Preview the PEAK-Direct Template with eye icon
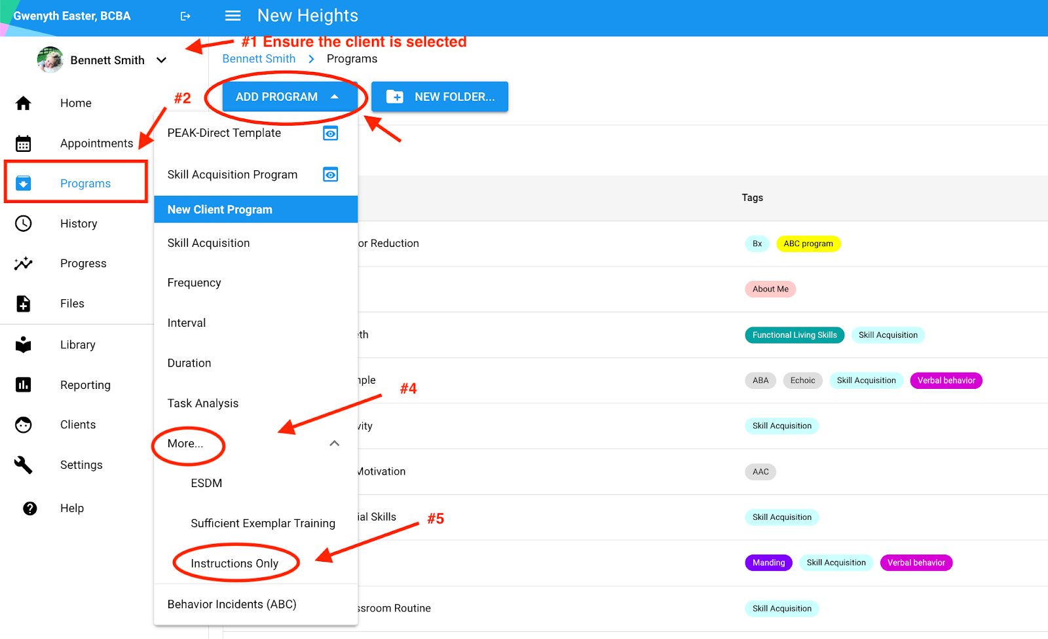The width and height of the screenshot is (1048, 639). tap(331, 134)
